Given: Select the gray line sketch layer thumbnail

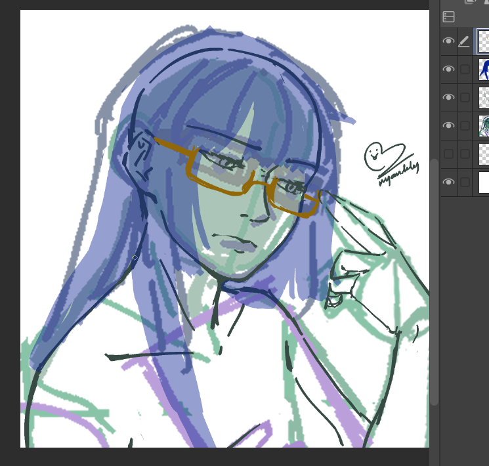Looking at the screenshot, I should pyautogui.click(x=484, y=98).
